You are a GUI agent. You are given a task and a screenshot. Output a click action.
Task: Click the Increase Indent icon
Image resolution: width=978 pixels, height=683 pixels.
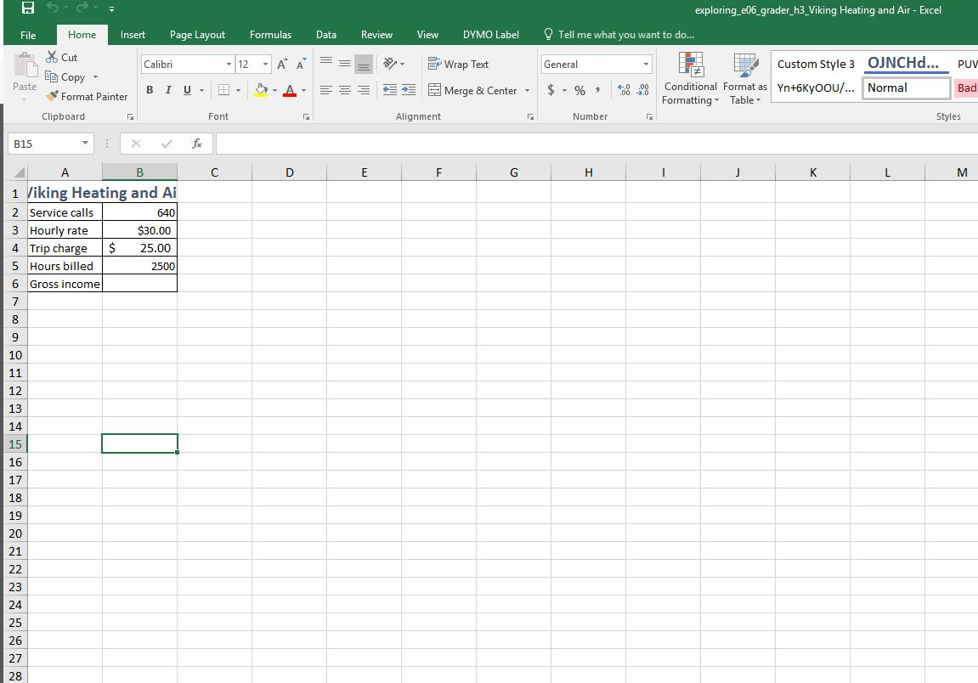click(409, 90)
